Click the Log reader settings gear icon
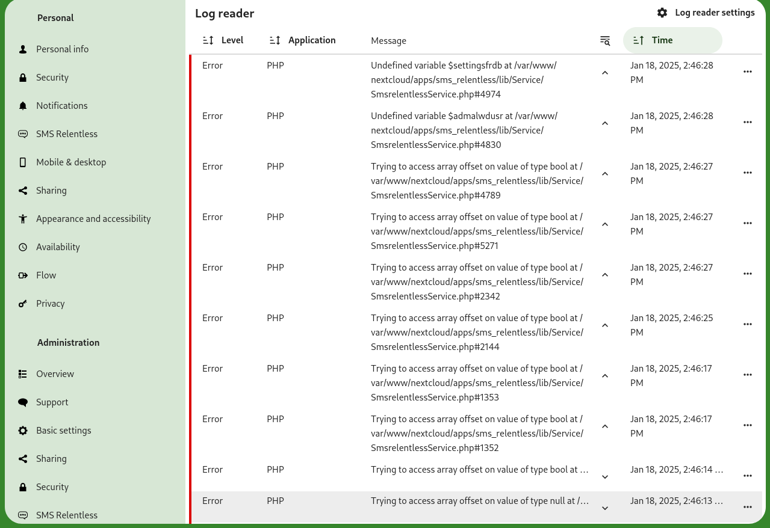770x528 pixels. point(662,13)
